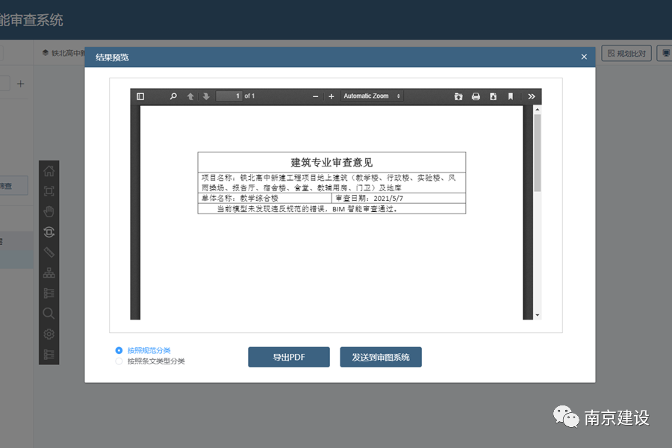Image resolution: width=672 pixels, height=448 pixels.
Task: Click the 导出PDF button
Action: tap(288, 357)
